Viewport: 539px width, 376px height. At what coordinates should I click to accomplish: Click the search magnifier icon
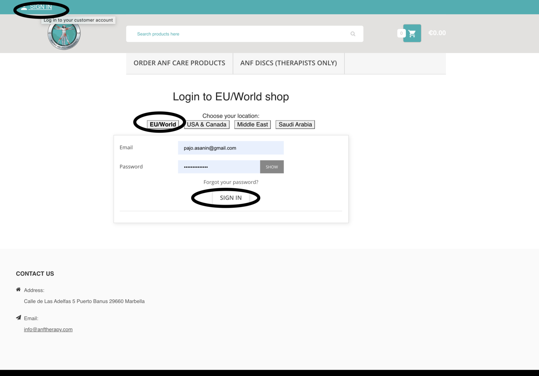[353, 34]
